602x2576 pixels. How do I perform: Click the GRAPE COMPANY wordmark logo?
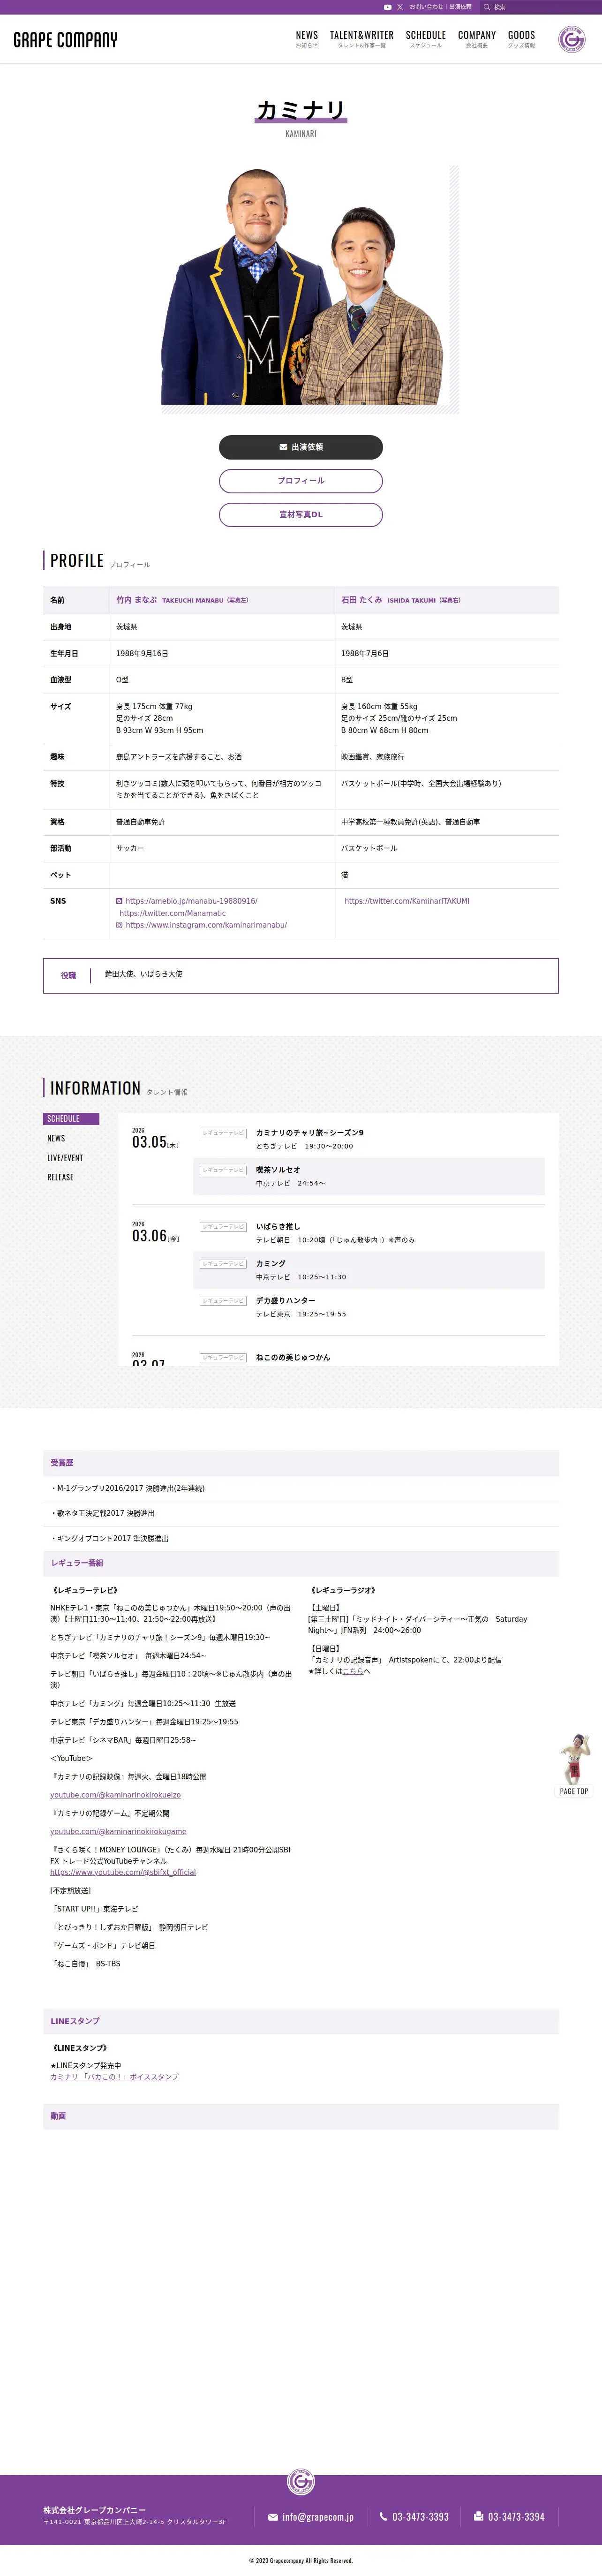(65, 40)
